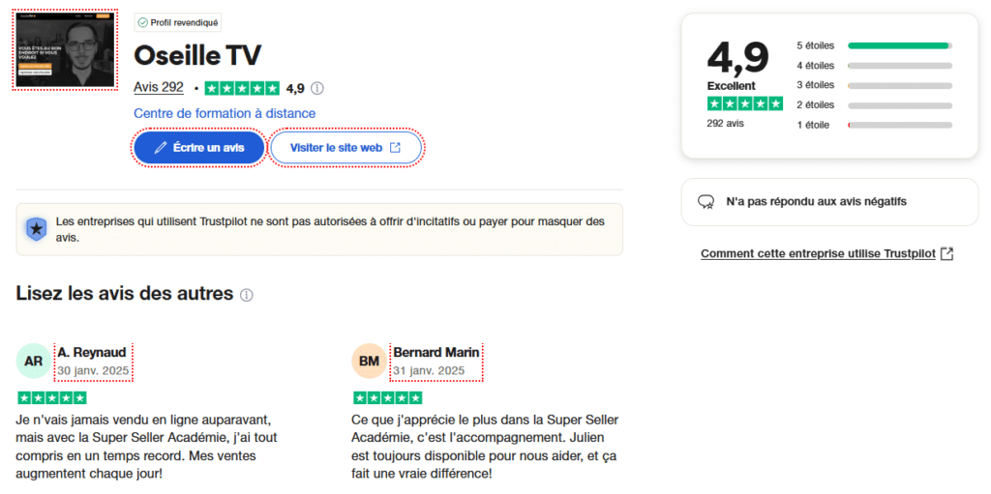Click the speech bubble icon for negative reviews reply
Screen dimensions: 991x494
click(x=706, y=202)
